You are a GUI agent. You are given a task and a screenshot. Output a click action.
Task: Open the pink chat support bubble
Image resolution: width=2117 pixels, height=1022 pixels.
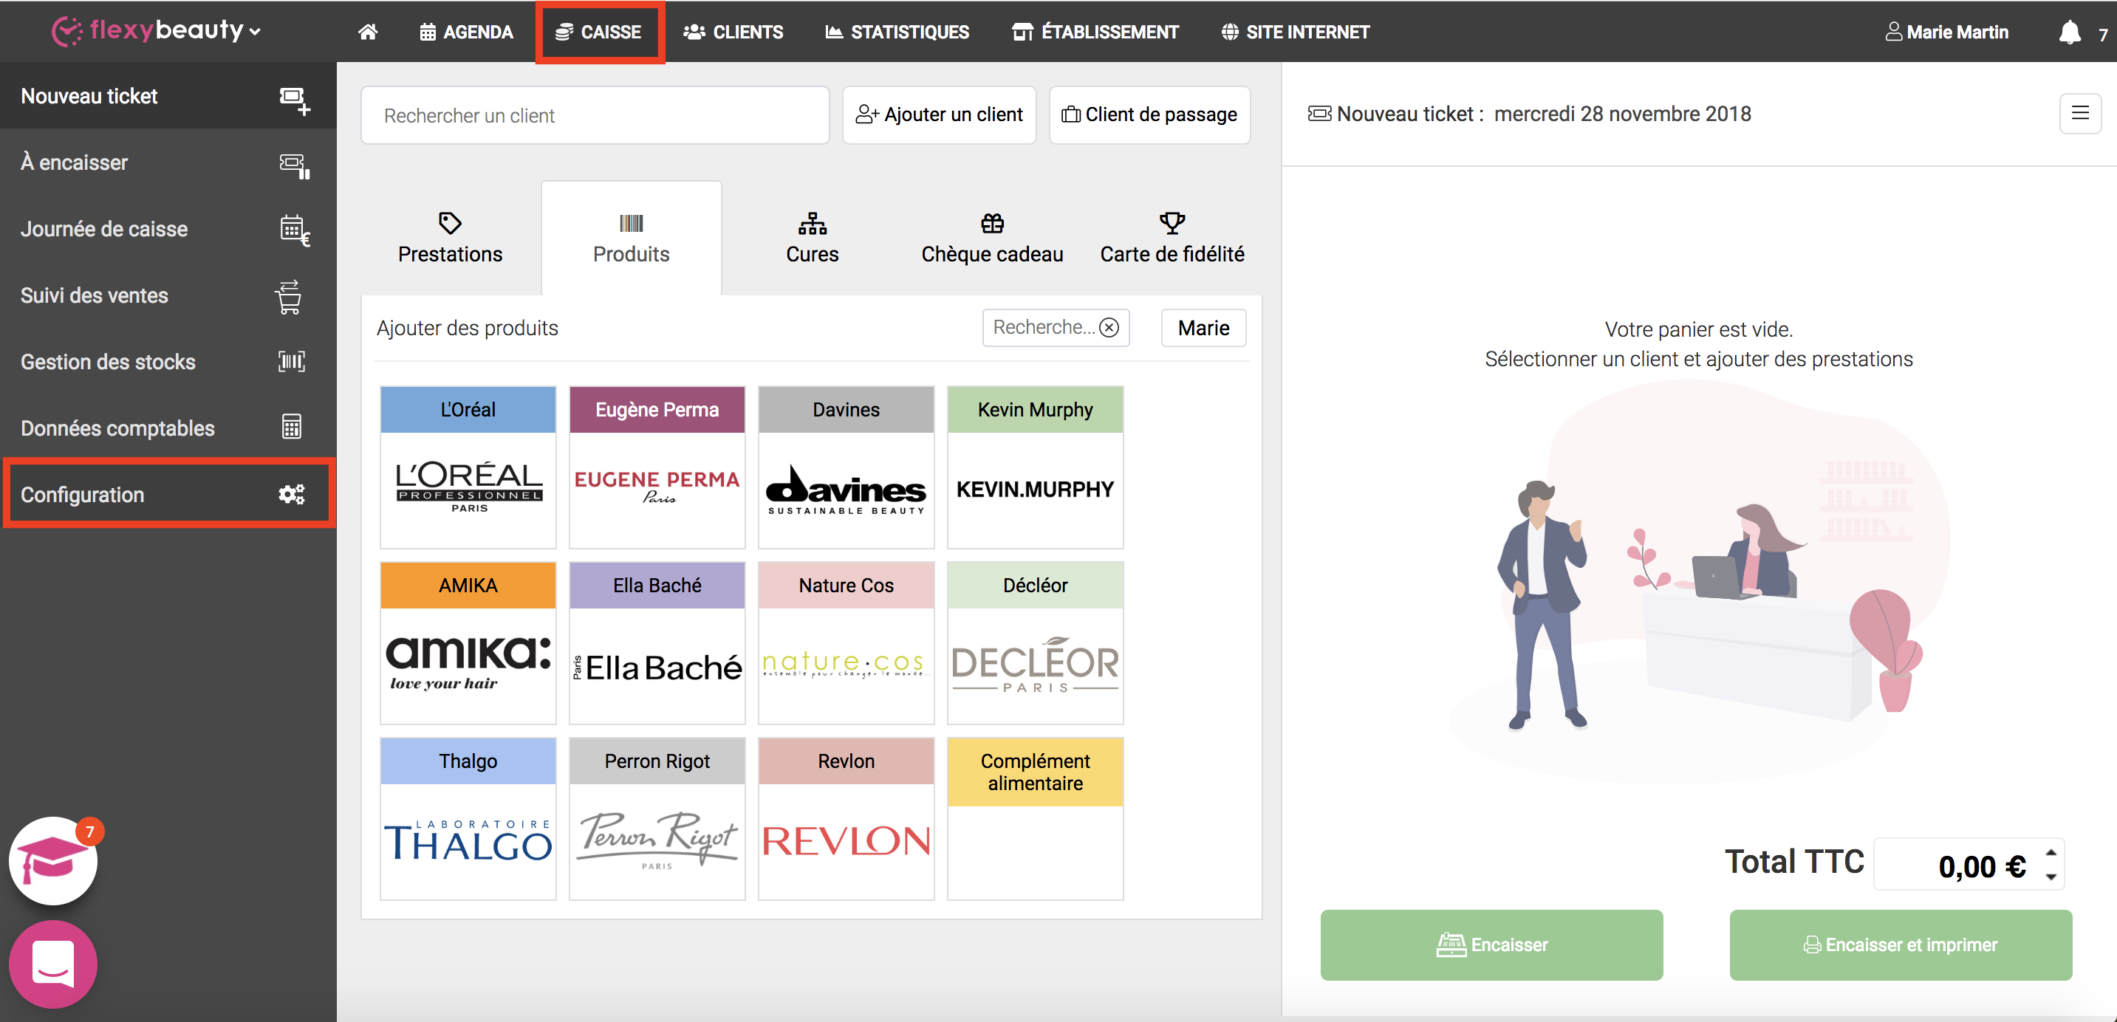click(53, 964)
